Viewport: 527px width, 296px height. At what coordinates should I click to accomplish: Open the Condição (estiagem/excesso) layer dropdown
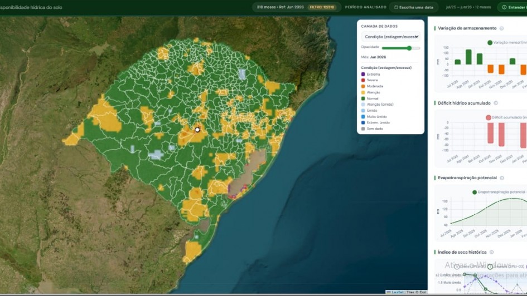pyautogui.click(x=390, y=37)
